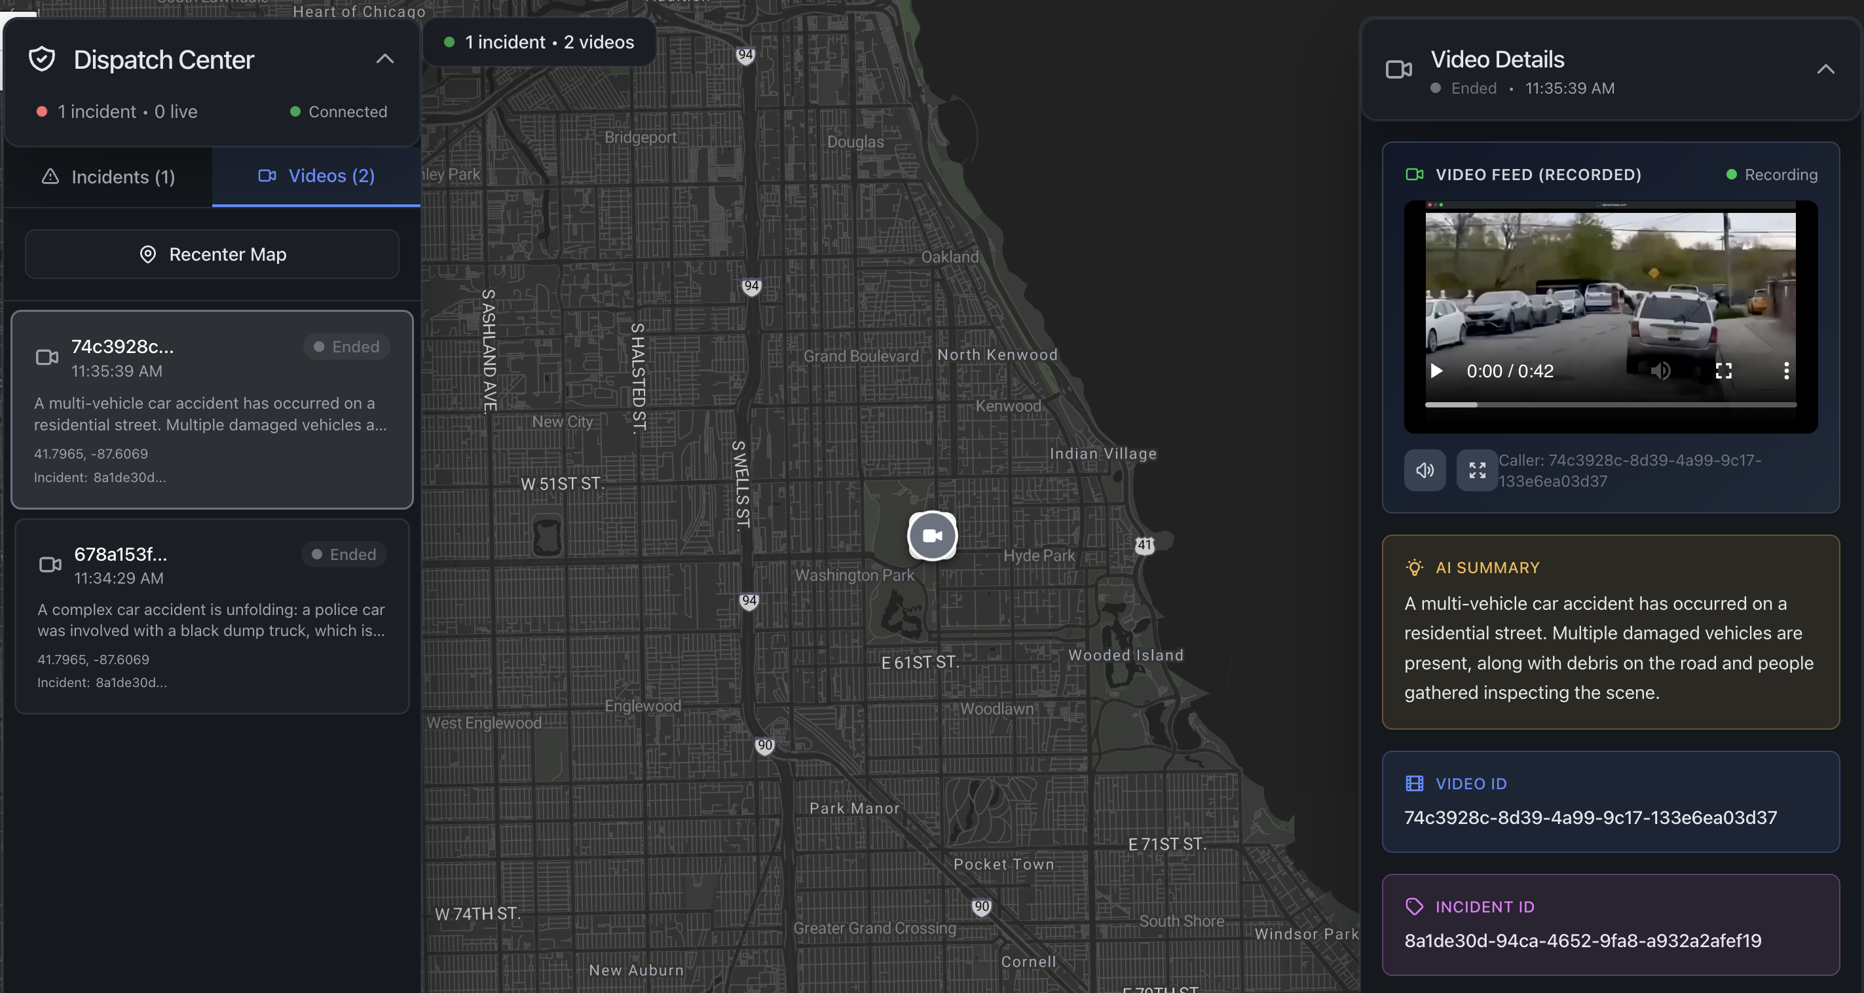The image size is (1864, 993).
Task: Collapse the Video Details panel
Action: tap(1825, 69)
